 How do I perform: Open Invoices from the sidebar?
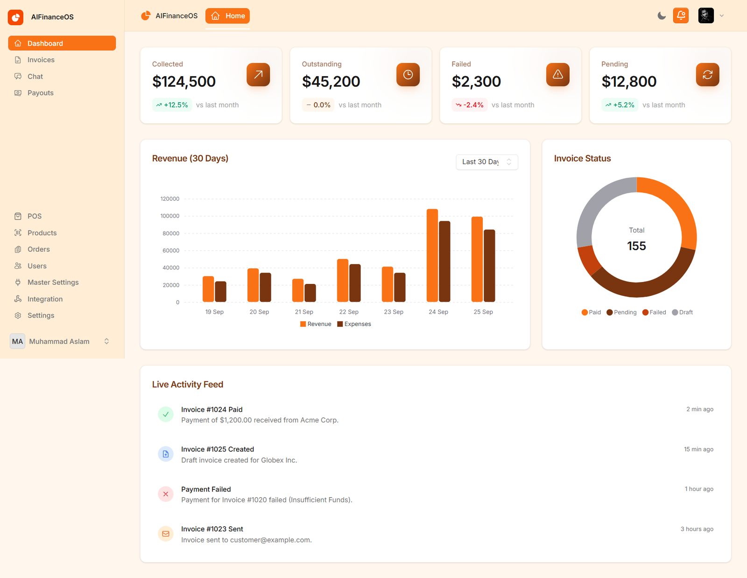(x=62, y=60)
